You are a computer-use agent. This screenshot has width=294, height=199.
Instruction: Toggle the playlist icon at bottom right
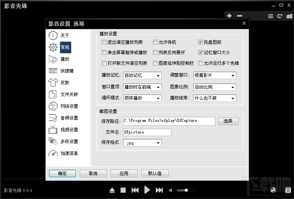click(x=288, y=190)
